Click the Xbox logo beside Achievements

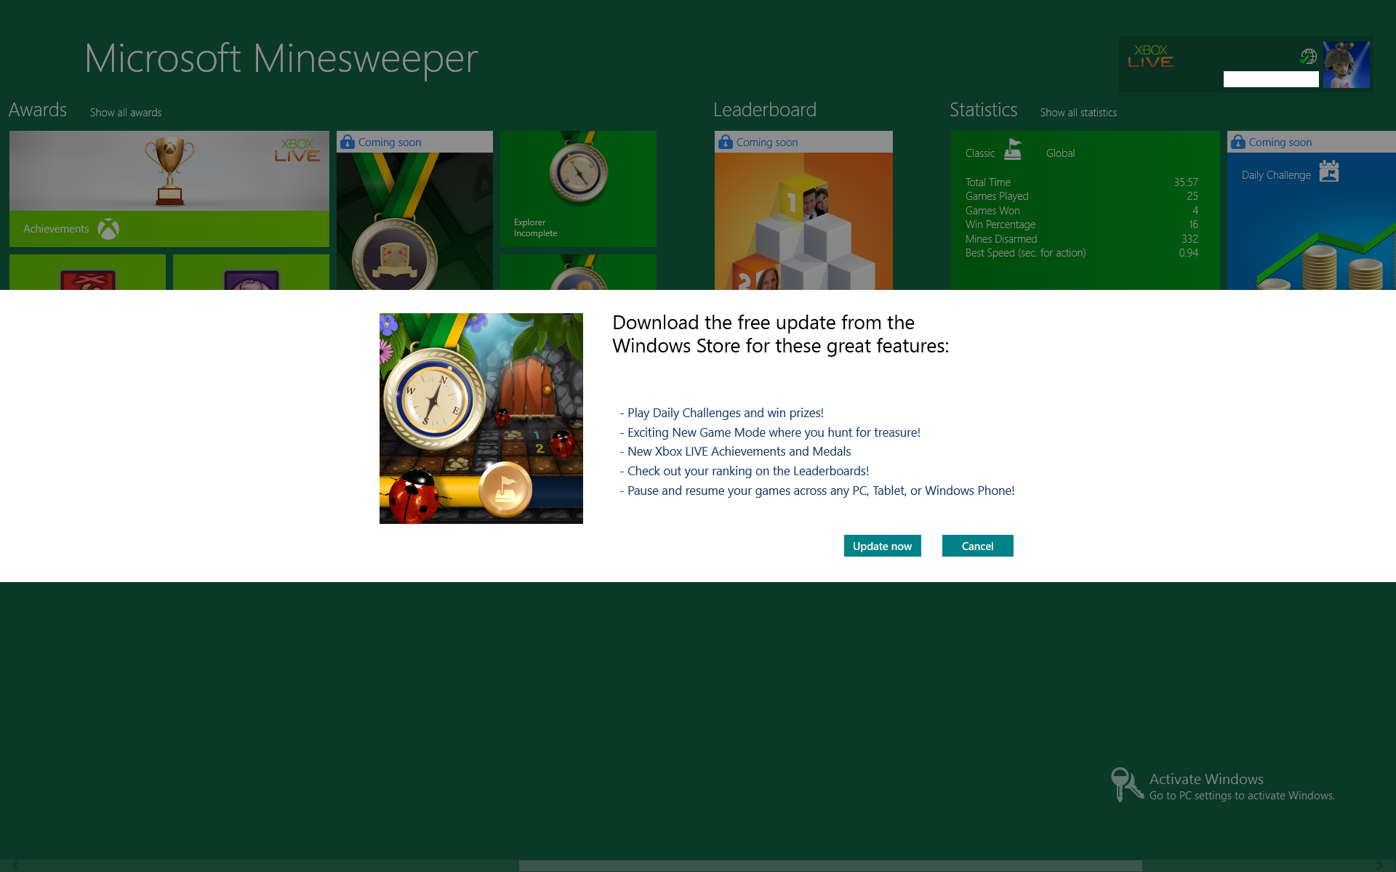pos(108,229)
